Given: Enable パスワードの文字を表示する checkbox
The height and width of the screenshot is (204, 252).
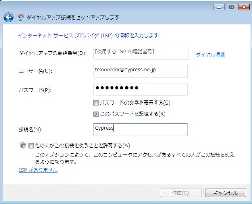Looking at the screenshot, I should point(96,103).
